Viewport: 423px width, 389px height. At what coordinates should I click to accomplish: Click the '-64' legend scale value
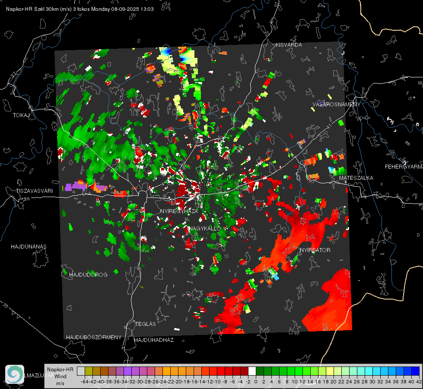pyautogui.click(x=84, y=382)
